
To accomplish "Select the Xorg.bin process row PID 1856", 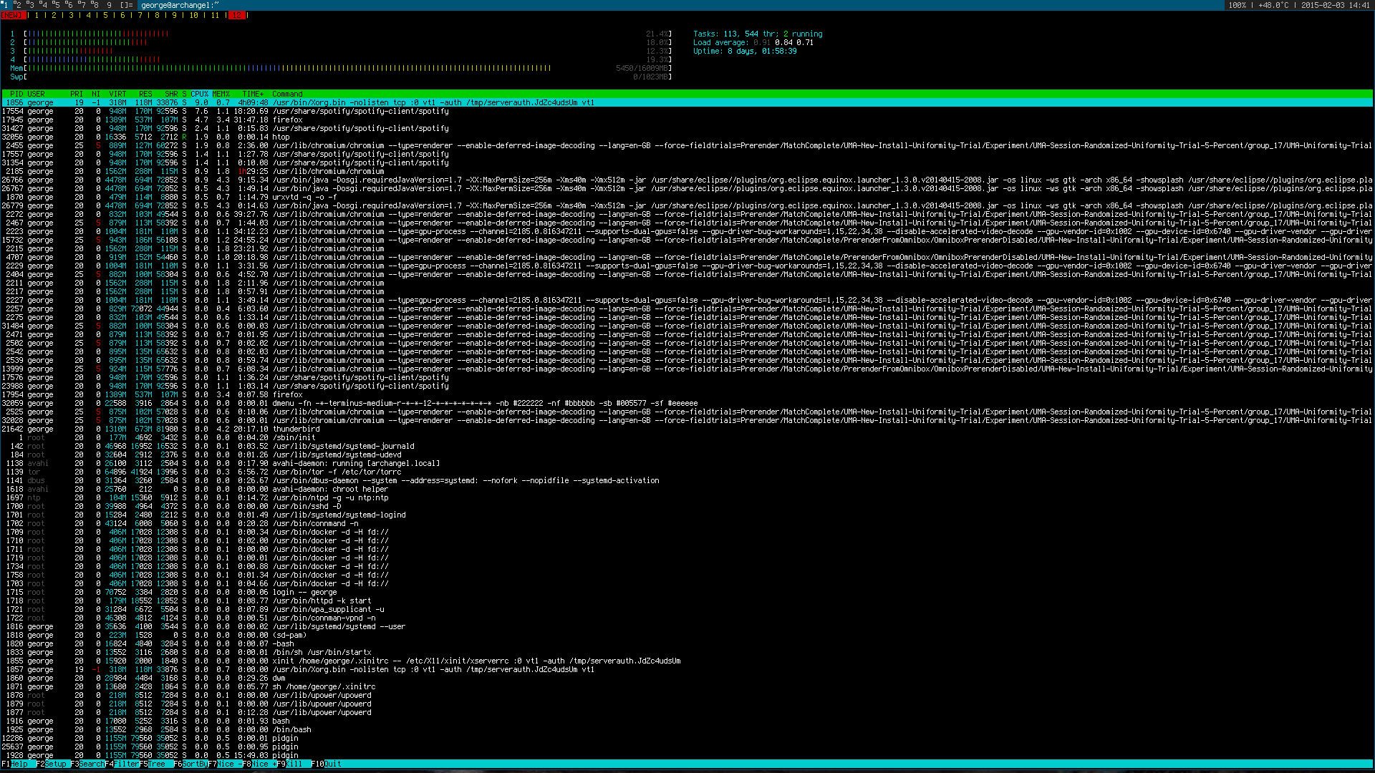I will (x=687, y=102).
